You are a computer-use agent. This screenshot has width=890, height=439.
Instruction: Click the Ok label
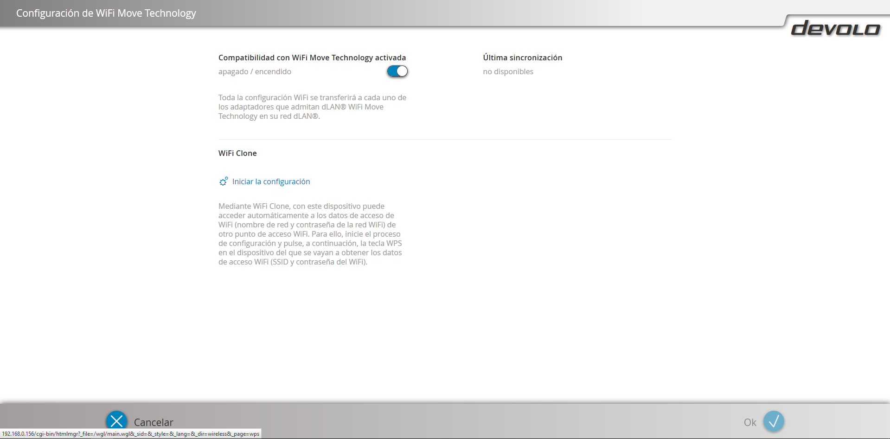(x=750, y=422)
